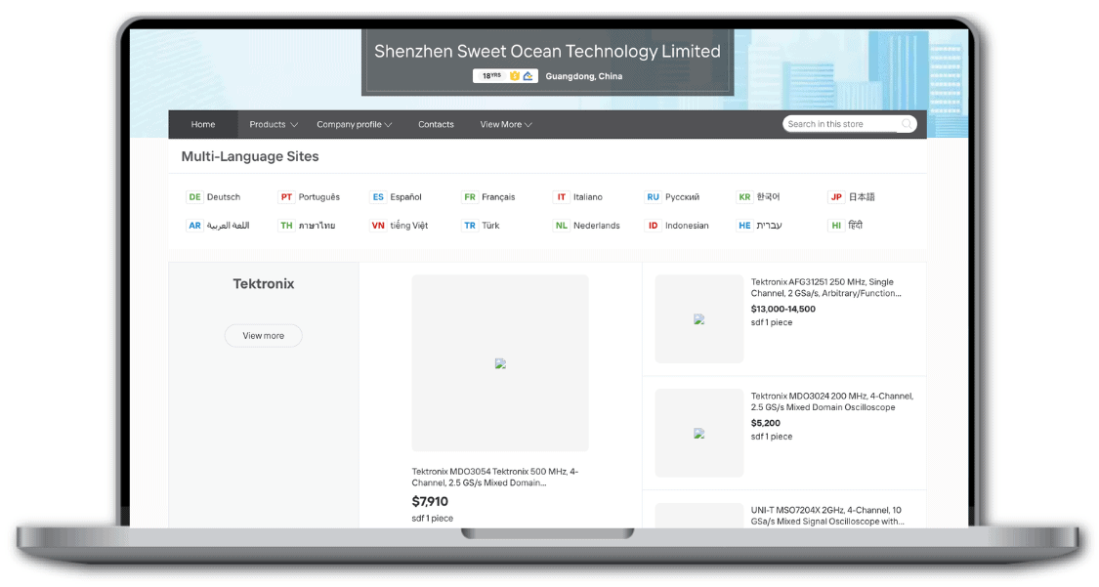Click the 18 YRS supplier badge
The image size is (1099, 587).
coord(491,75)
